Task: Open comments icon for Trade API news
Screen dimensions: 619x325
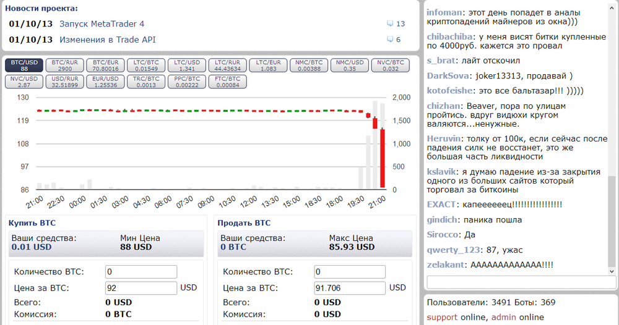Action: 389,40
